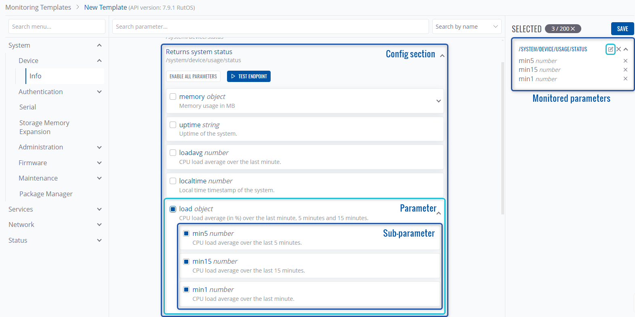This screenshot has width=635, height=317.
Task: Select Serial in the sidebar menu
Action: (27, 107)
